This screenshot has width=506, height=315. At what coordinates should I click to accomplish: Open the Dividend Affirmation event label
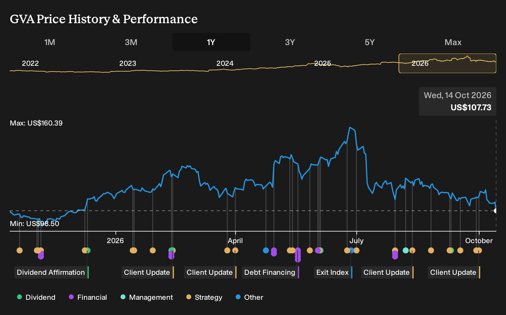[51, 272]
